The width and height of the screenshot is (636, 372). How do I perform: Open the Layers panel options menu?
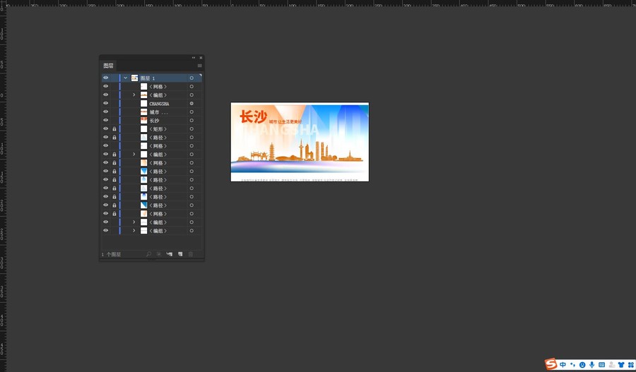[x=199, y=66]
